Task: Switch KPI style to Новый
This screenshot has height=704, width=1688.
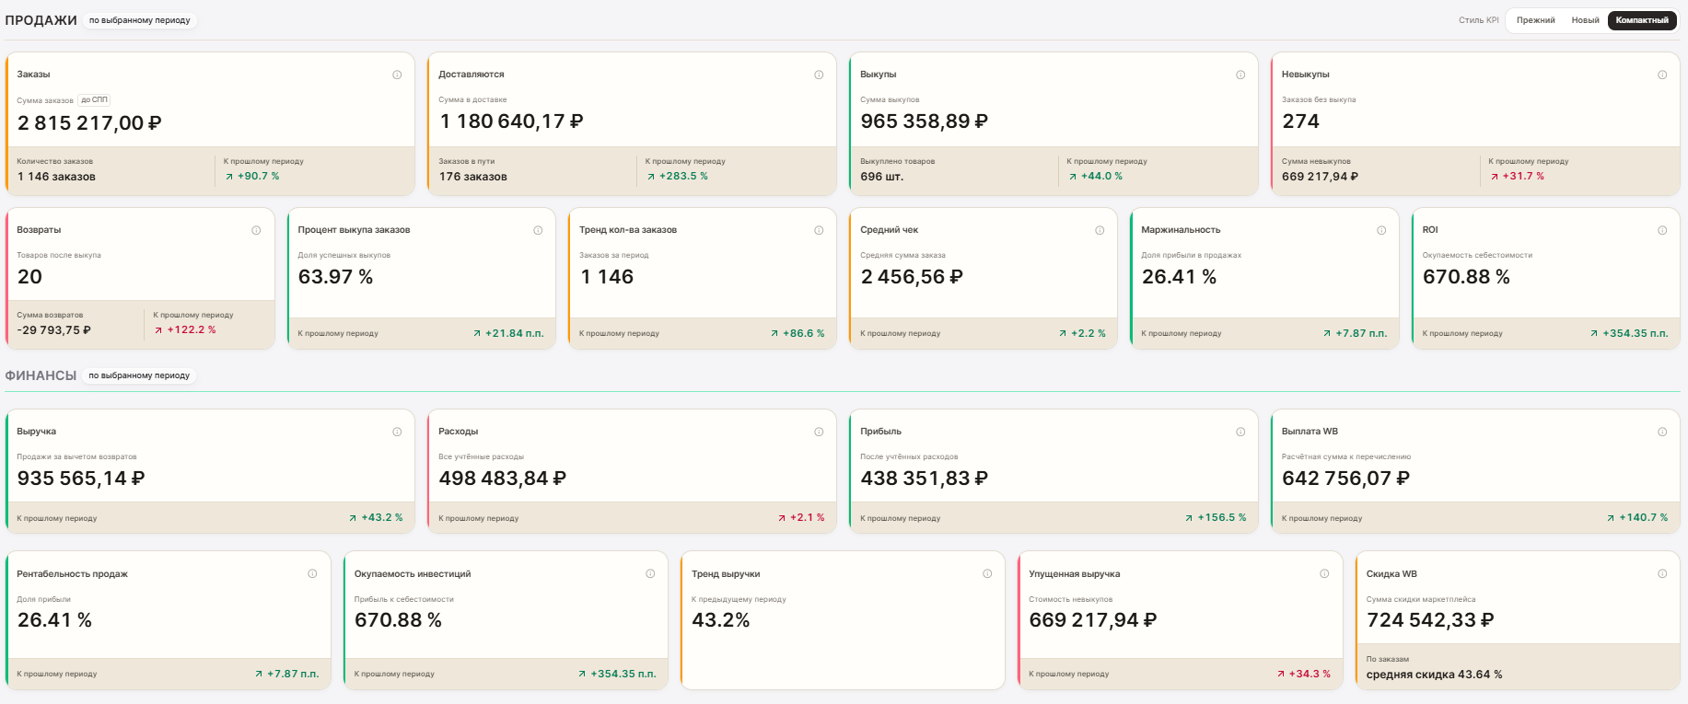Action: click(x=1585, y=20)
